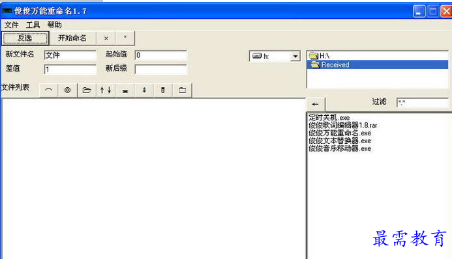Click the closed-folder toolbar button
This screenshot has height=259, width=452.
point(182,90)
